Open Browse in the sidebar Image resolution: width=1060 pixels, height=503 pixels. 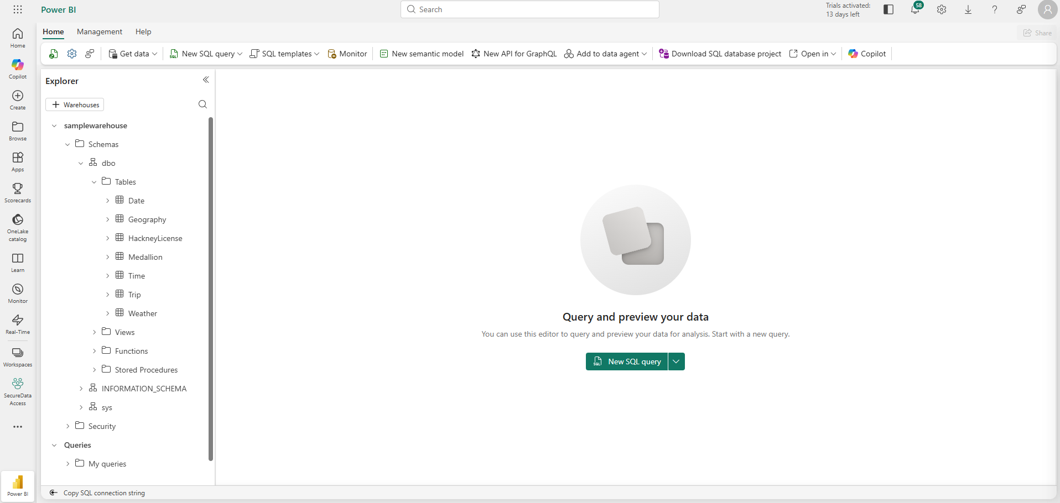18,131
